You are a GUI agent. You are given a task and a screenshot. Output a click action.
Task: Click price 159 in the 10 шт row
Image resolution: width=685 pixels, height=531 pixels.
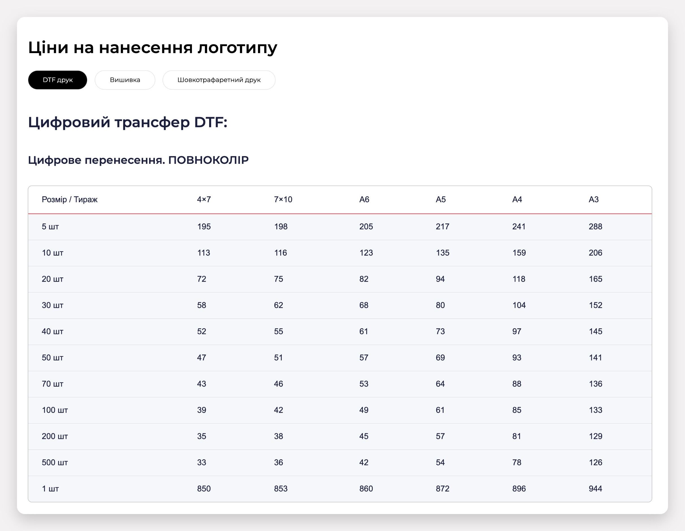point(519,253)
